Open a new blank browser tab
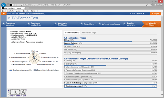Screen dimensions: 164x98 click(27, 8)
